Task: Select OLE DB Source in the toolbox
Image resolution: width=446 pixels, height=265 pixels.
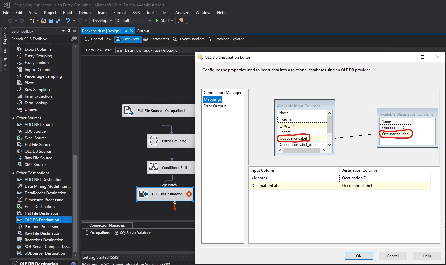Action: click(x=38, y=151)
